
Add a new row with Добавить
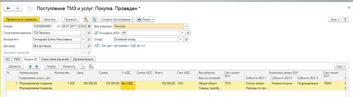(15, 66)
